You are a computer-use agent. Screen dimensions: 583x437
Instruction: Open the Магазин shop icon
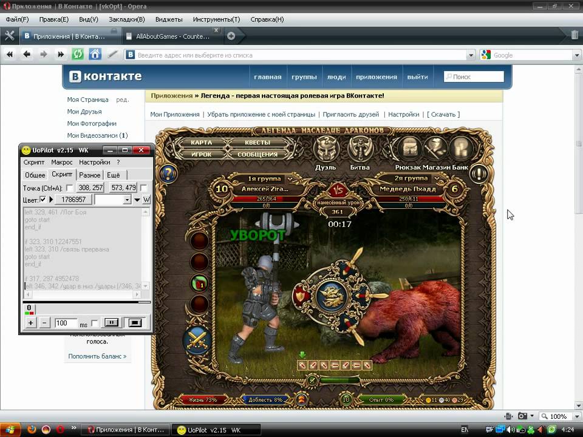435,148
